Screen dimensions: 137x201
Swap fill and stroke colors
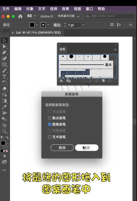tap(7, 138)
